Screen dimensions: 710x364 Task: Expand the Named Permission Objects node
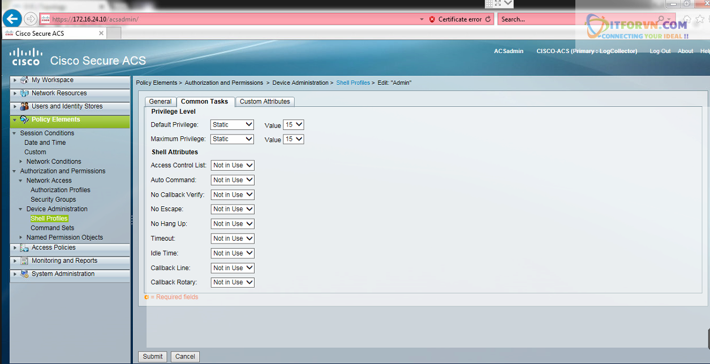point(21,237)
